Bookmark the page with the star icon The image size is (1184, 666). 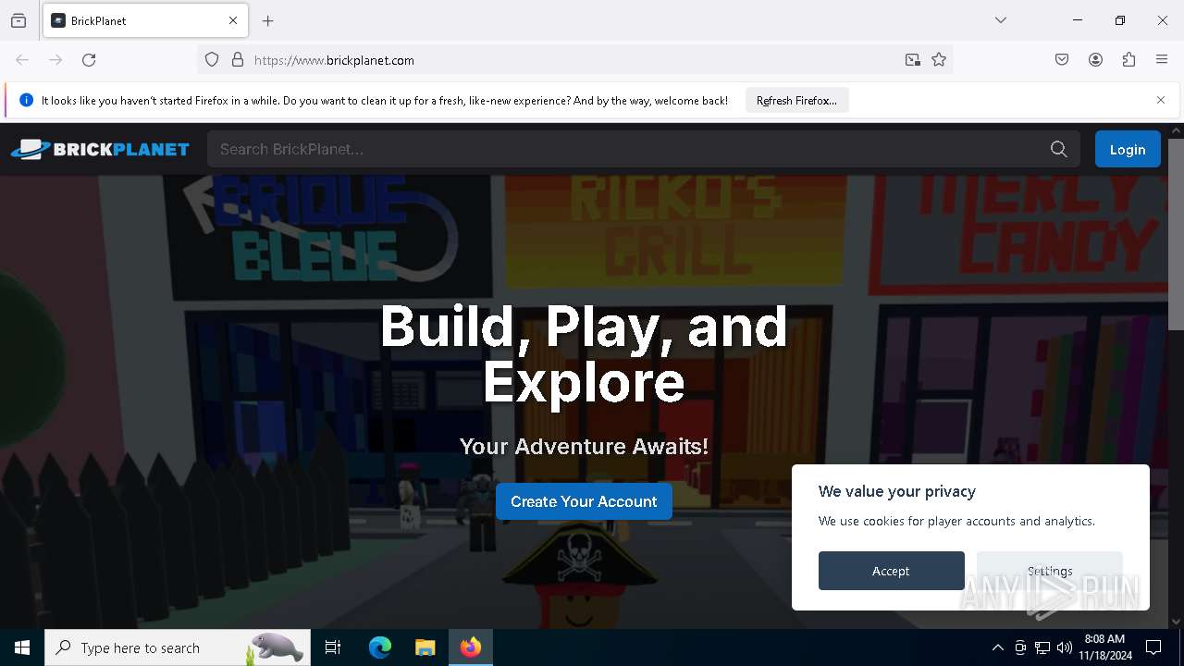pyautogui.click(x=939, y=60)
